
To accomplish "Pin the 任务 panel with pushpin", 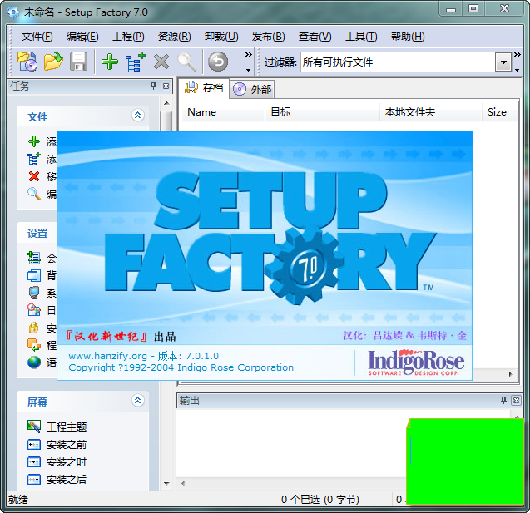I will click(153, 86).
